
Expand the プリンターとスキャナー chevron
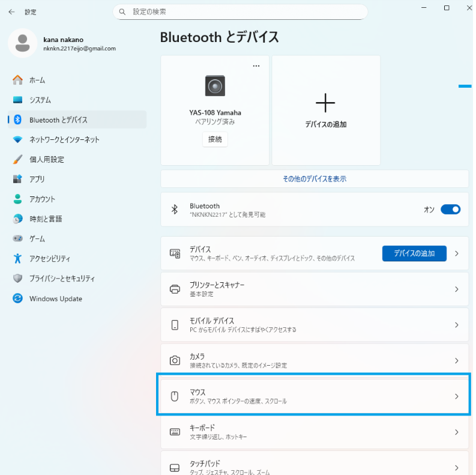456,289
